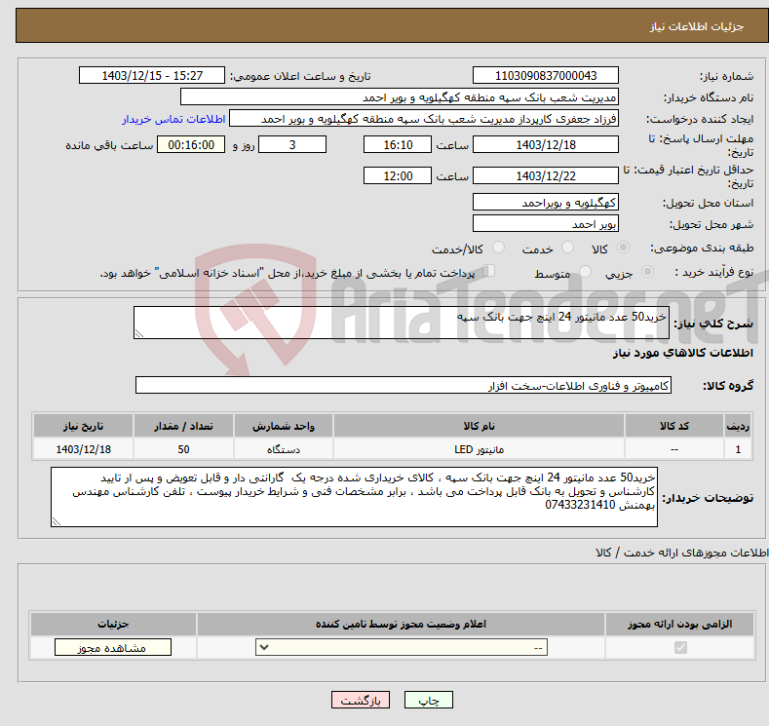Click the remaining time field 00:16:00
Image resolution: width=769 pixels, height=726 pixels.
tap(191, 144)
